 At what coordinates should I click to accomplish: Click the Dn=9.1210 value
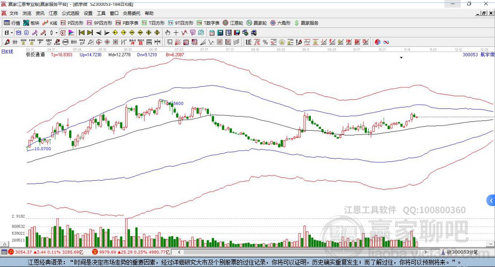[x=147, y=55]
